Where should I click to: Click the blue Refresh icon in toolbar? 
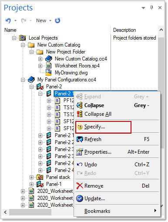pyautogui.click(x=57, y=20)
